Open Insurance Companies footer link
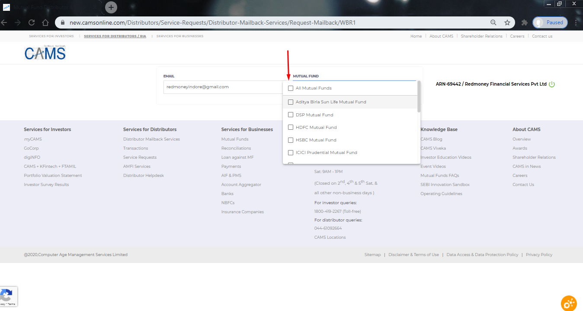 243,212
